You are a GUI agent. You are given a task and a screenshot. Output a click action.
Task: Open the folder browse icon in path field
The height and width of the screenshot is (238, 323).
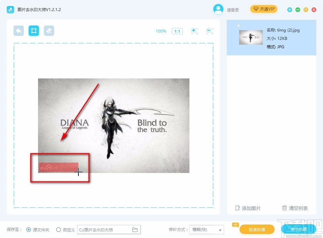135,230
